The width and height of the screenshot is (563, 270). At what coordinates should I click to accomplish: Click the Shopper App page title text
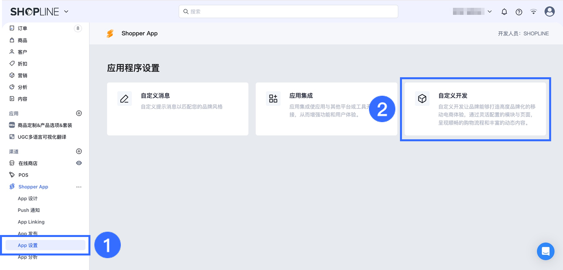(140, 33)
